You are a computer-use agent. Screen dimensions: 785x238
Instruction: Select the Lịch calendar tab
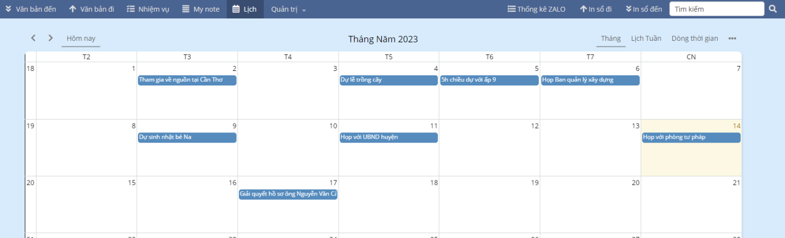click(x=245, y=9)
